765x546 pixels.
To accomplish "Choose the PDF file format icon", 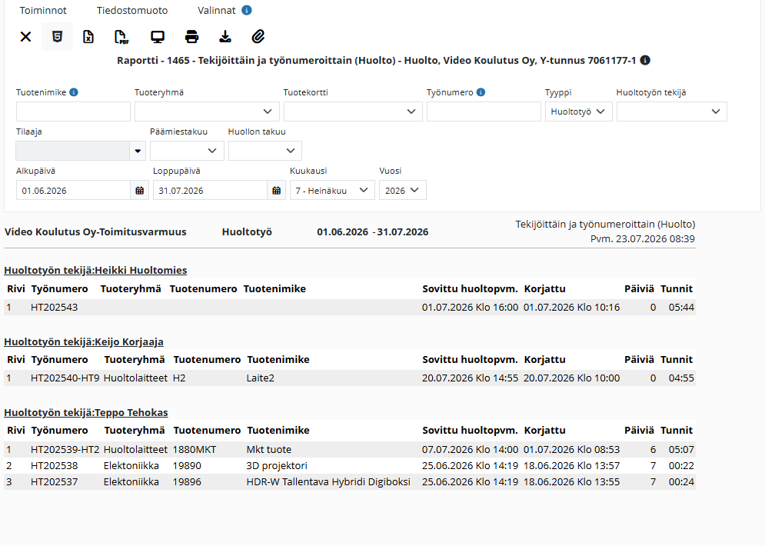I will (x=121, y=37).
